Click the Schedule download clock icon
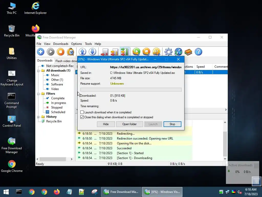Image resolution: width=262 pixels, height=197 pixels. pos(71,52)
